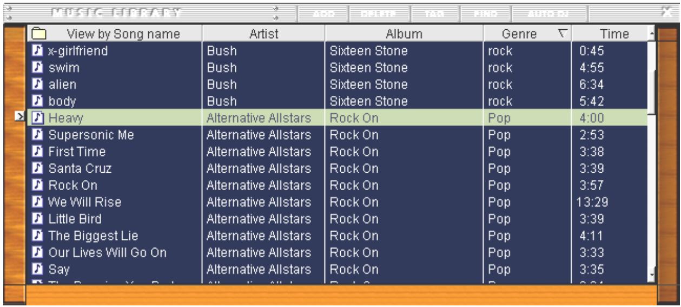Sort by the Artist column header
The height and width of the screenshot is (307, 681).
coord(263,34)
